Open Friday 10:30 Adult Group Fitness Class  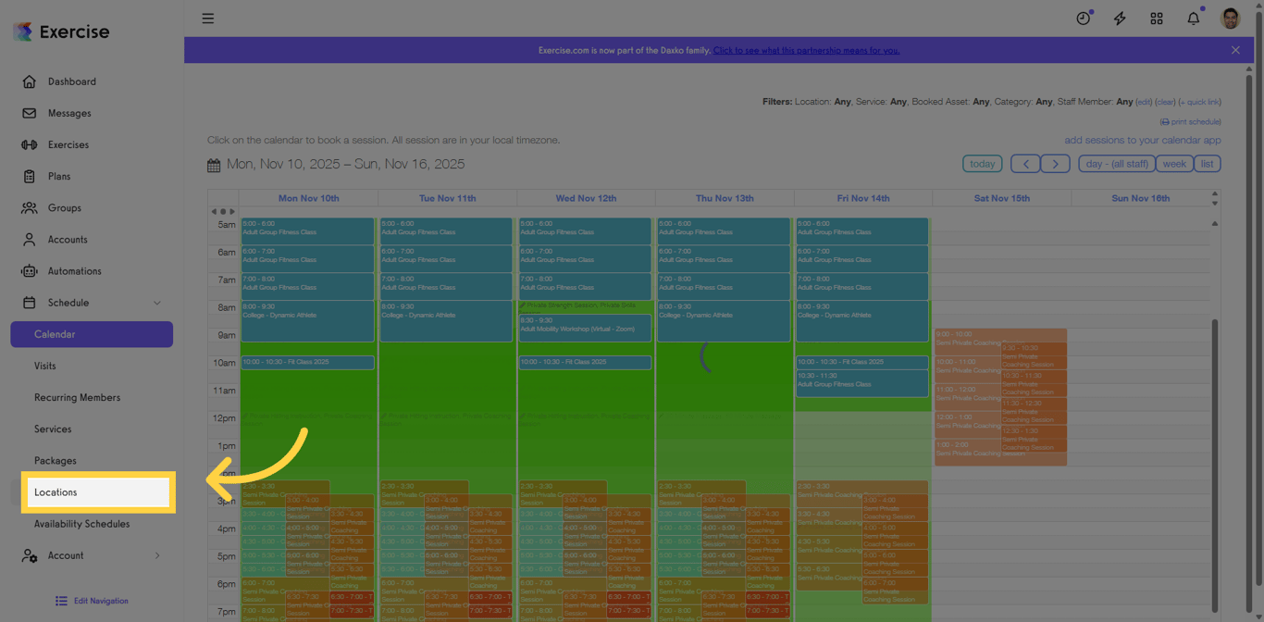pyautogui.click(x=861, y=383)
